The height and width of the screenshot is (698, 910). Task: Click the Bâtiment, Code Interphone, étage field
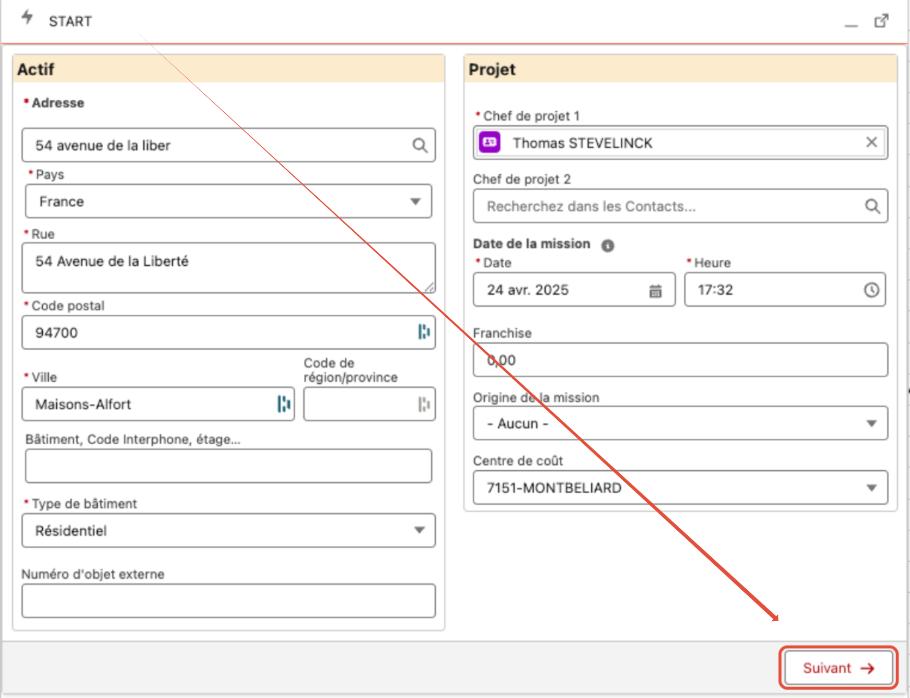coord(229,466)
